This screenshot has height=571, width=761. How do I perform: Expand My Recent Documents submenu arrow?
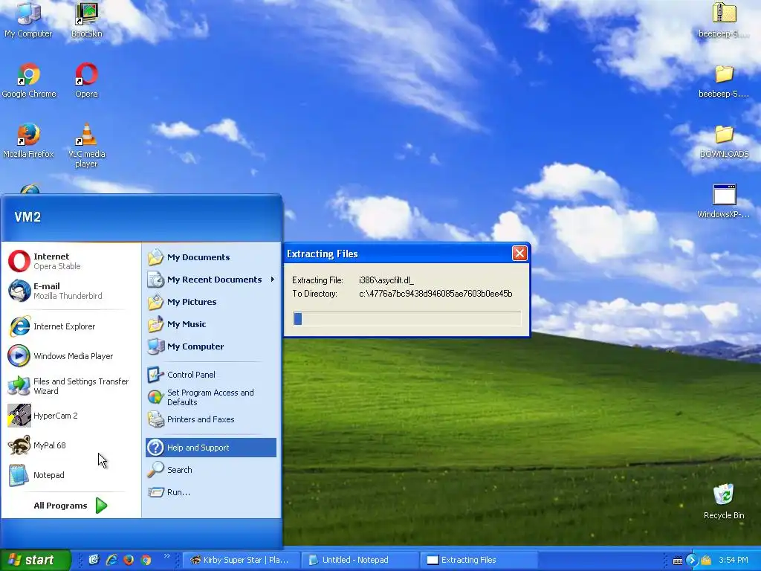pyautogui.click(x=272, y=280)
